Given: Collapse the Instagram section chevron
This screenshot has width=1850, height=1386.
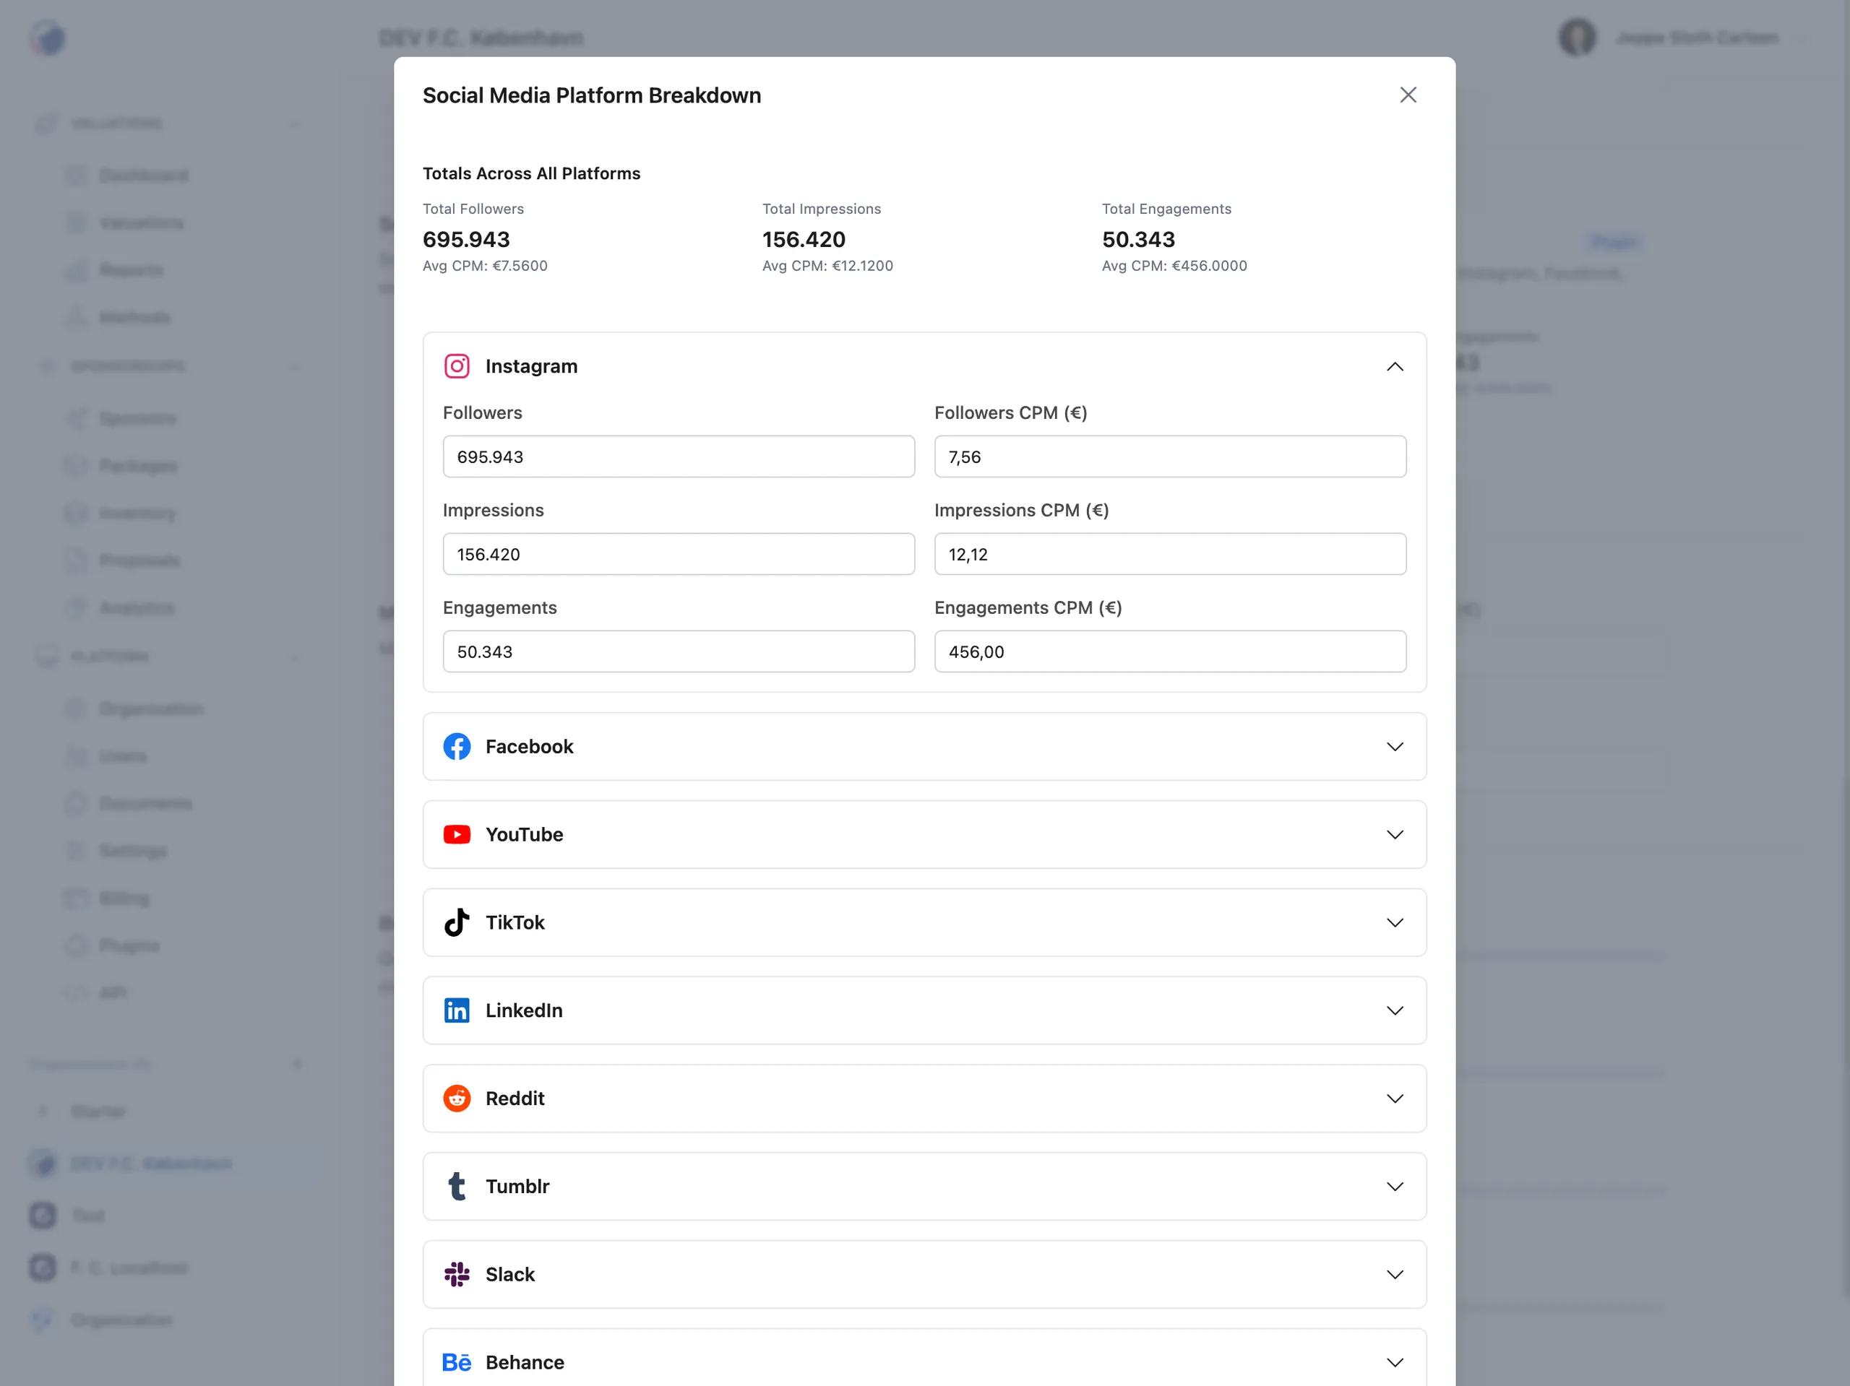Looking at the screenshot, I should [1394, 366].
